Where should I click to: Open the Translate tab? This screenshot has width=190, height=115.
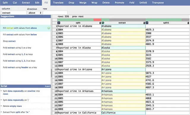(x=58, y=3)
